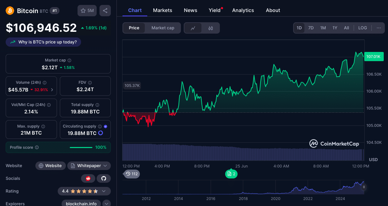Click the historical range navigator chart
This screenshot has width=388, height=206.
click(x=243, y=187)
